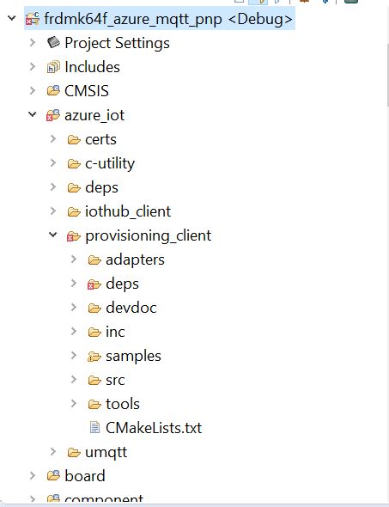This screenshot has height=507, width=389.
Task: Click the samples folder warning icon
Action: click(94, 357)
